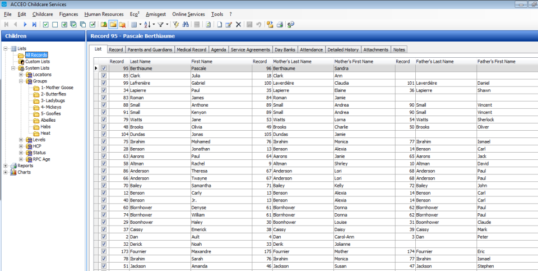The image size is (538, 271).
Task: Click the grid columns toolbar icon
Action: 134,24
